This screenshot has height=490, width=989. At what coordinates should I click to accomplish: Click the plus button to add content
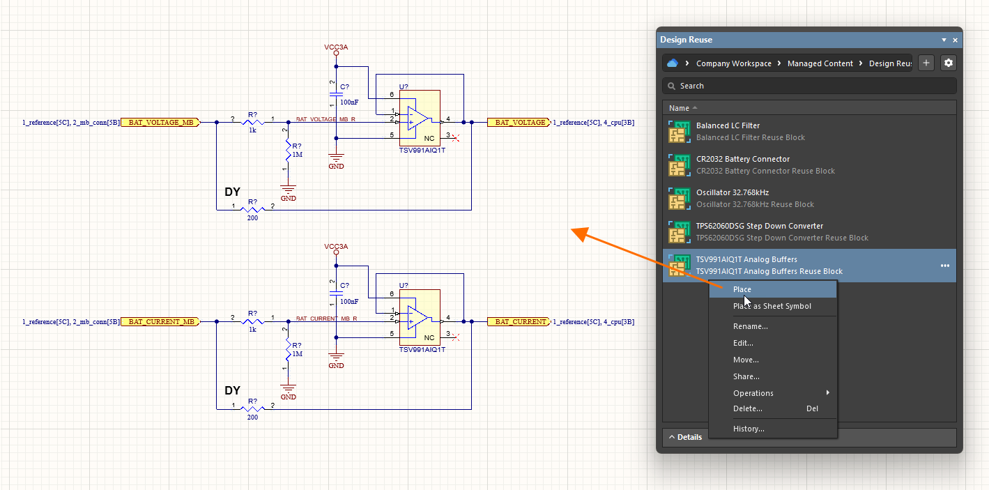click(926, 63)
